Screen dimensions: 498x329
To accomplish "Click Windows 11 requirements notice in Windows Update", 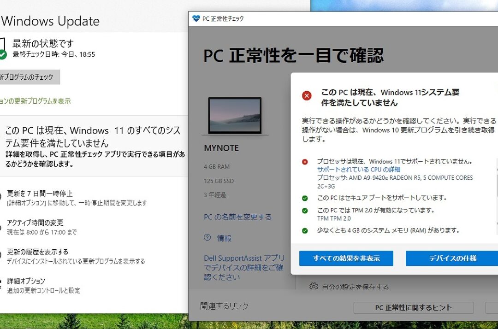I will pos(94,146).
